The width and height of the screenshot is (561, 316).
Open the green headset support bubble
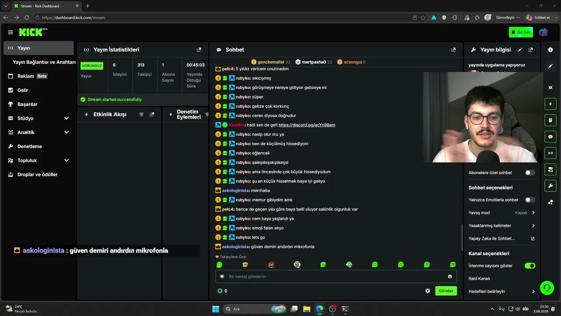(x=547, y=288)
